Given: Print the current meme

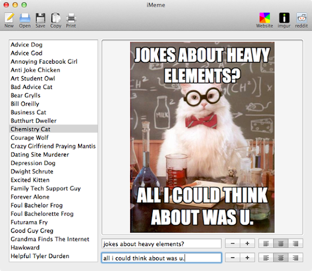Looking at the screenshot, I should tap(71, 20).
